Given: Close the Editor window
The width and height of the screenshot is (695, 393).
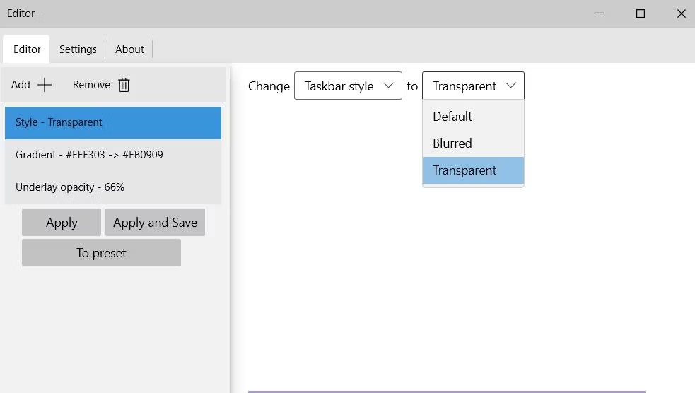Looking at the screenshot, I should 681,13.
